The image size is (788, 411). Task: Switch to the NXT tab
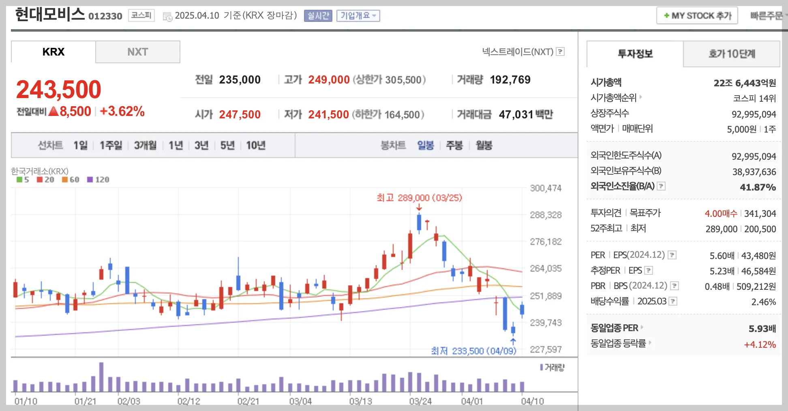tap(138, 52)
